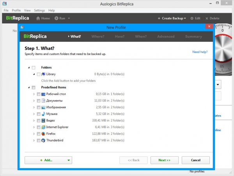Click the Cancel button
This screenshot has height=176, width=234.
(x=196, y=160)
